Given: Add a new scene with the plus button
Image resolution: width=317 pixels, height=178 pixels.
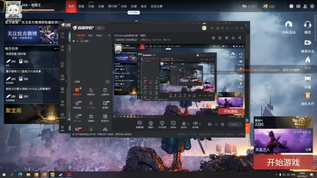Looking at the screenshot, I should (109, 36).
